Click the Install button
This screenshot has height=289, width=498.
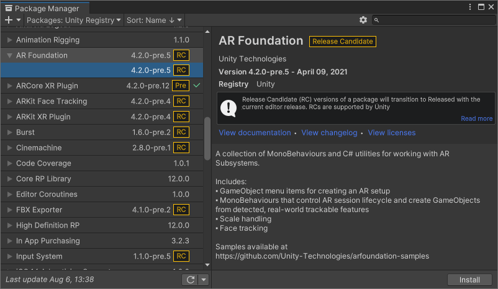[469, 280]
